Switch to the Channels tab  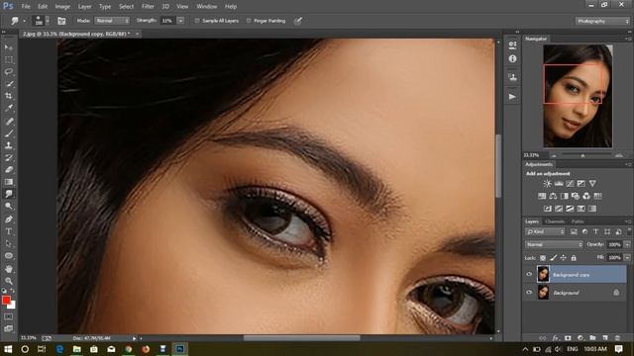click(x=555, y=222)
